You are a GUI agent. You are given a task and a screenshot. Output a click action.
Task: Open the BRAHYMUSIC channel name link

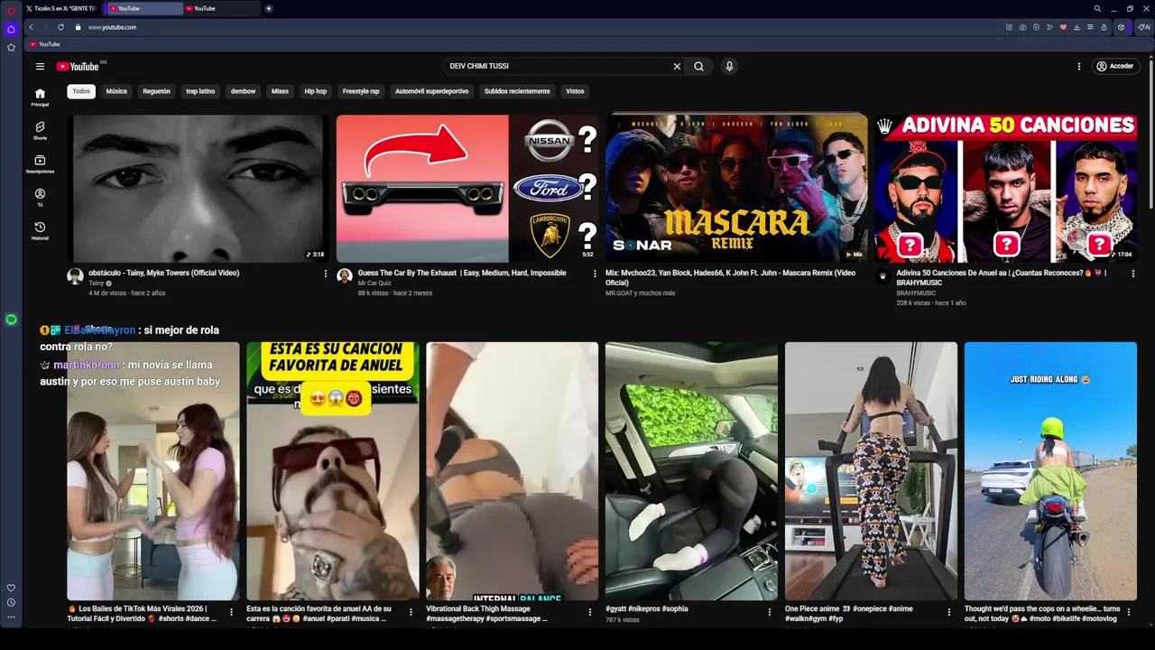click(x=916, y=292)
